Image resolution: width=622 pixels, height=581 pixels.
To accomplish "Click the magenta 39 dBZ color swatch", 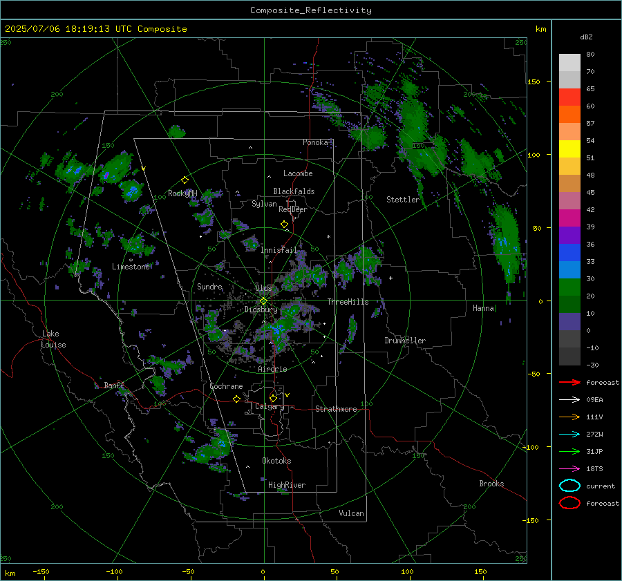I will coord(569,218).
